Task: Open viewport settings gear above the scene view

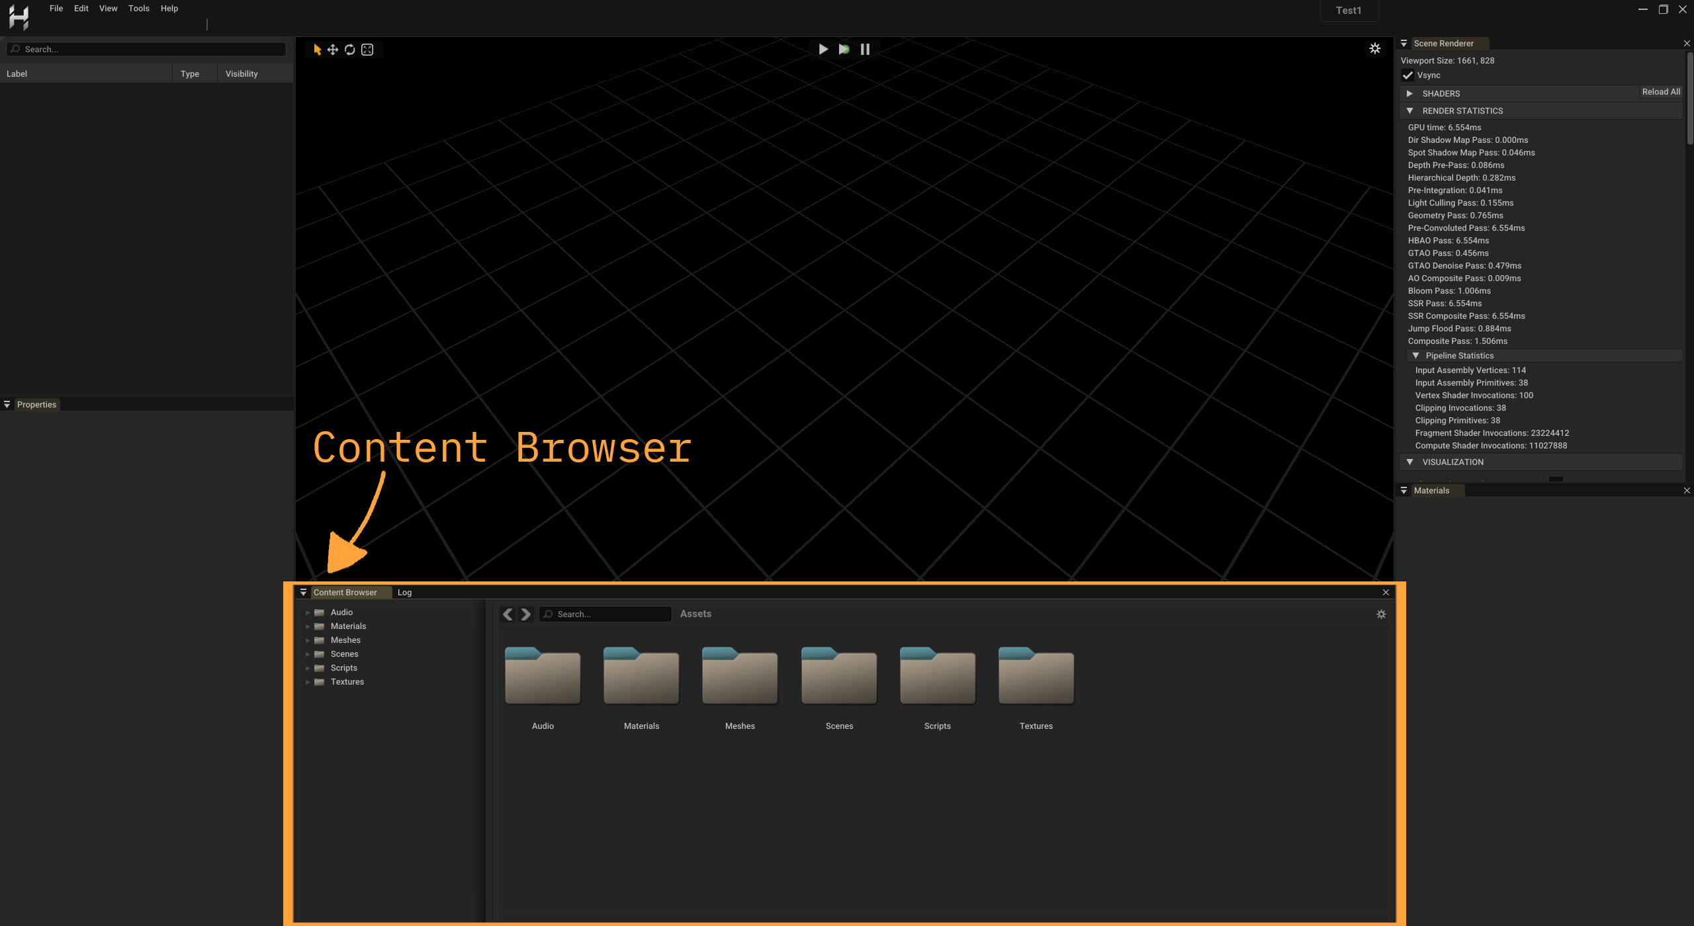Action: click(x=1375, y=48)
